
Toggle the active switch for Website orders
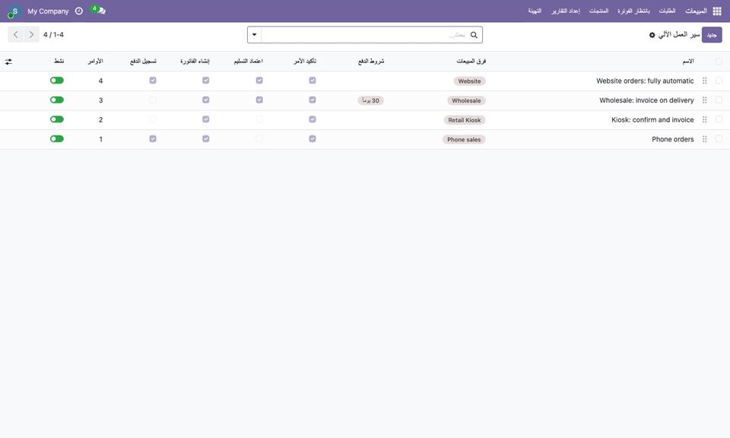point(57,81)
